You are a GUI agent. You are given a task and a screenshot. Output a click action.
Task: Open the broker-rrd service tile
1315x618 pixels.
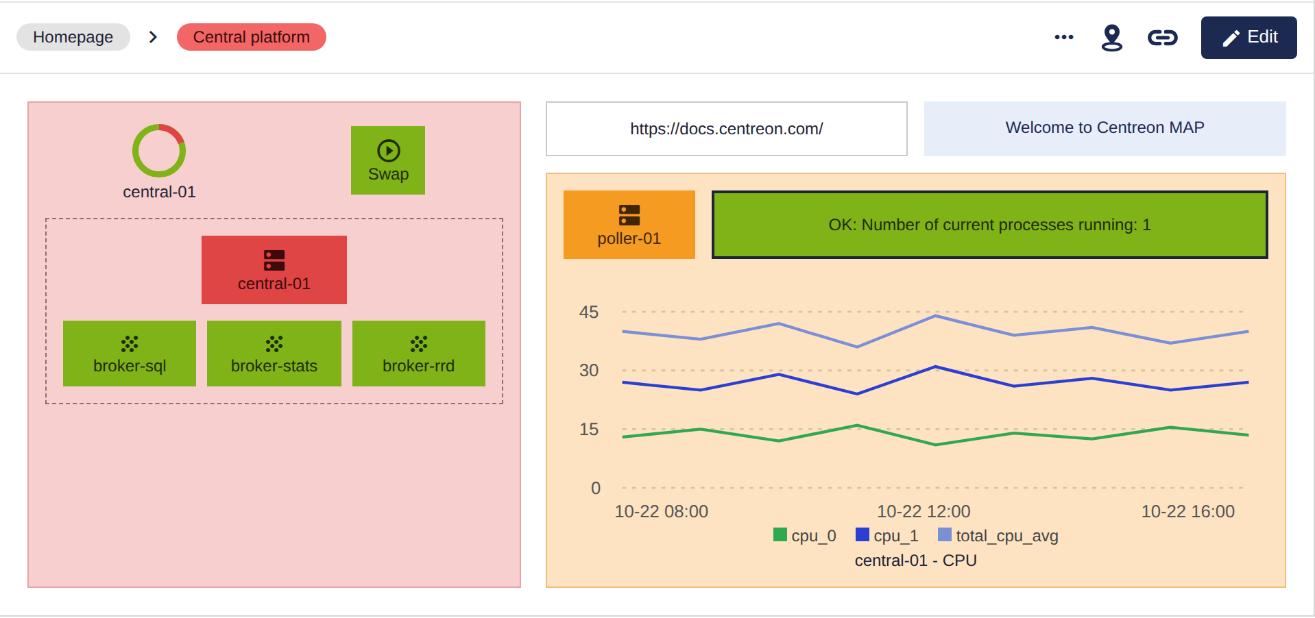(419, 354)
